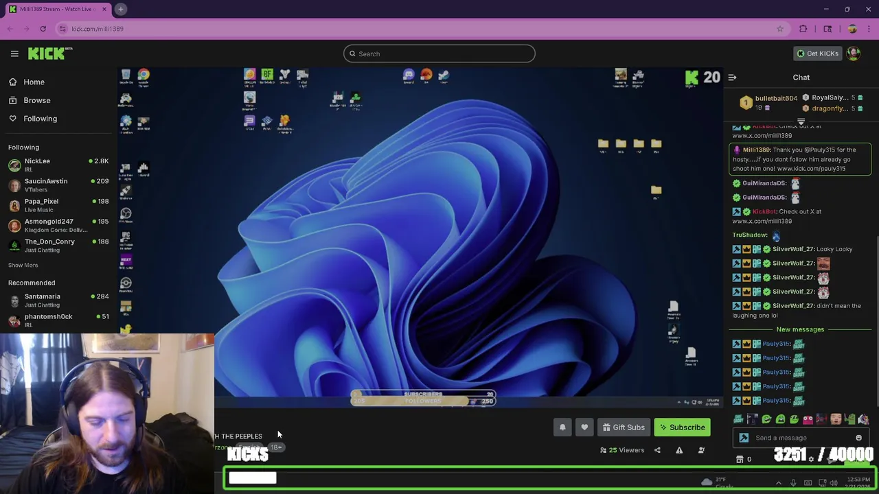The height and width of the screenshot is (494, 879).
Task: Expand the gift leaderboard with the down chevron
Action: click(801, 121)
